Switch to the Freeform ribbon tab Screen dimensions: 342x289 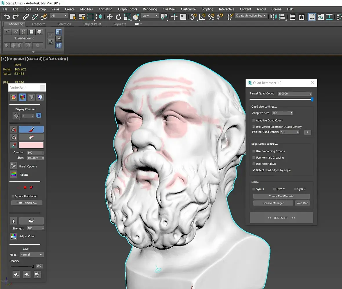[x=39, y=24]
